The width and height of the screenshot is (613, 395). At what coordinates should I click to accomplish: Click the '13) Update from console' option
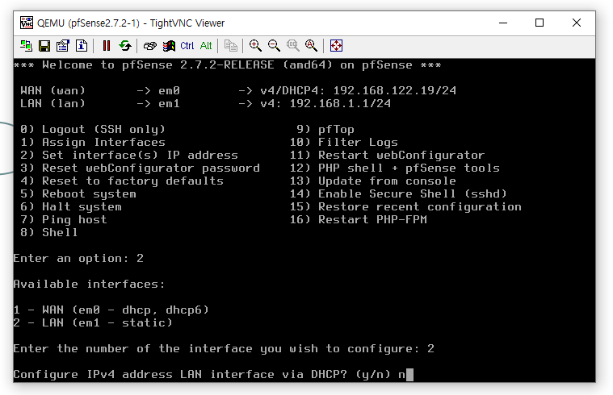(x=372, y=181)
